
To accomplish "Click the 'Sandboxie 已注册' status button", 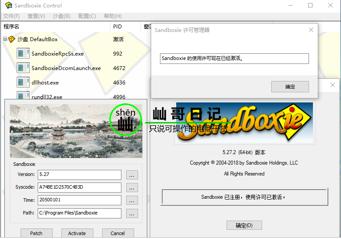I will pos(244,197).
